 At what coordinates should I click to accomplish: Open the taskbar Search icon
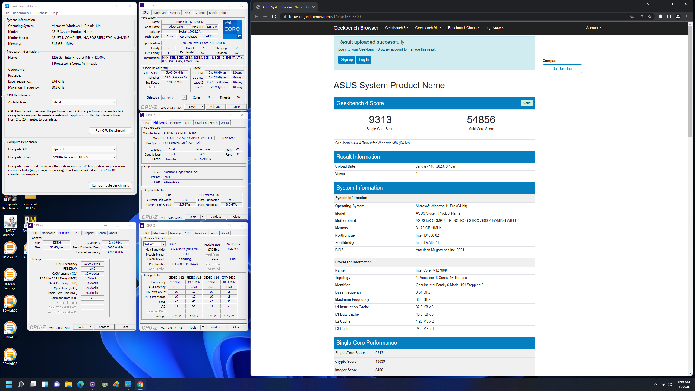pyautogui.click(x=21, y=384)
